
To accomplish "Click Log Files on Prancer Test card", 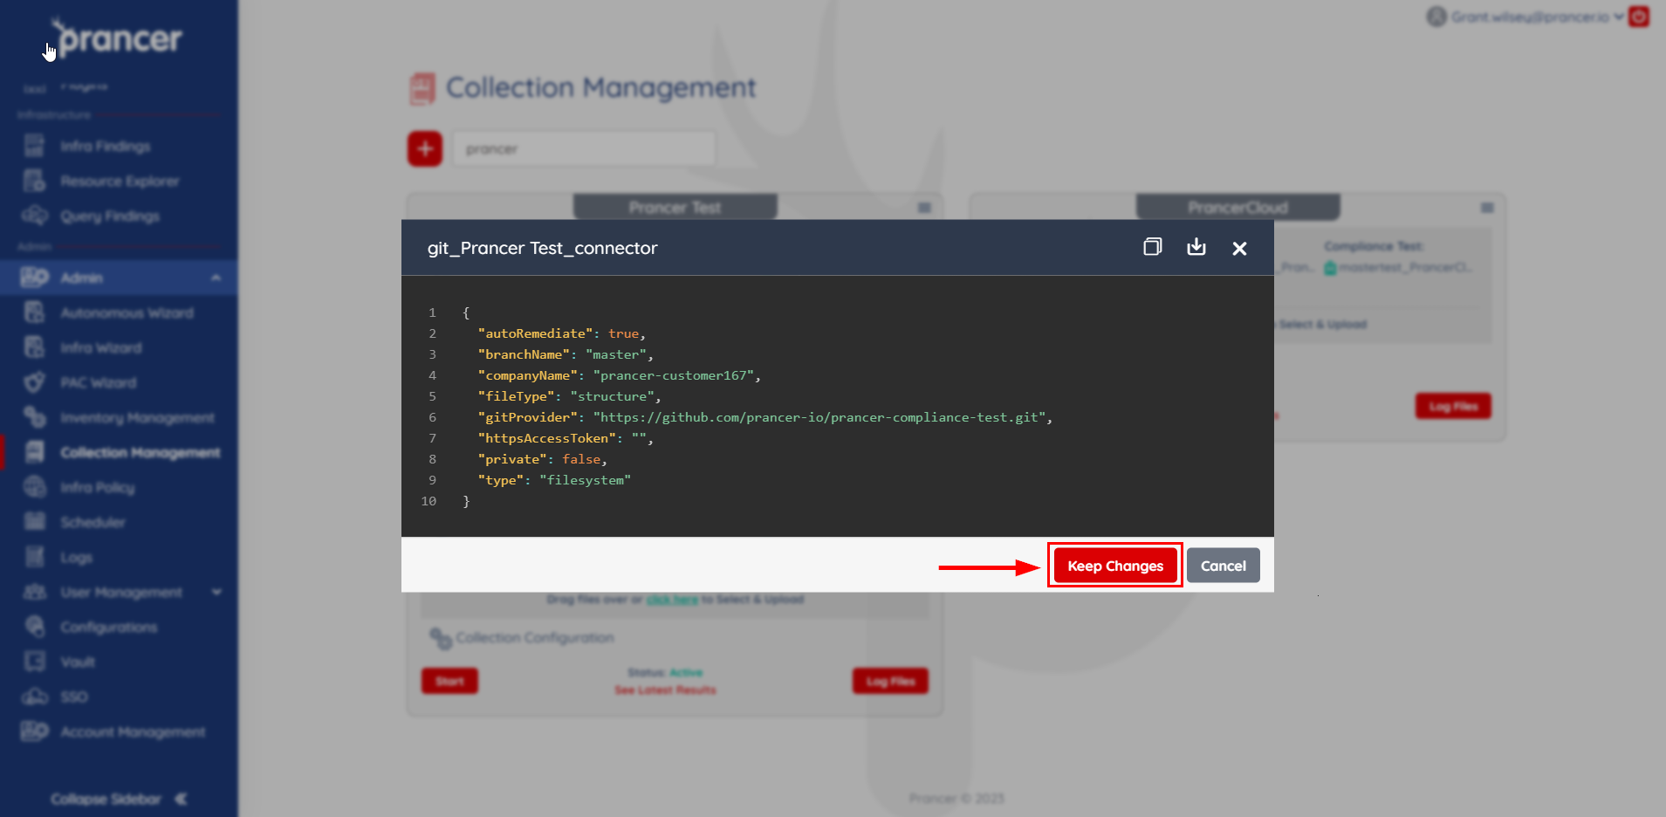I will point(890,681).
